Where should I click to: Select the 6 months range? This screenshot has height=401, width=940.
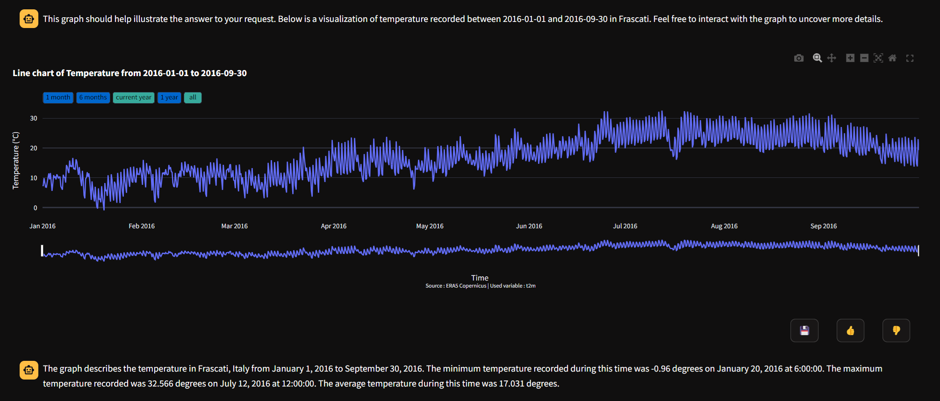click(x=93, y=98)
